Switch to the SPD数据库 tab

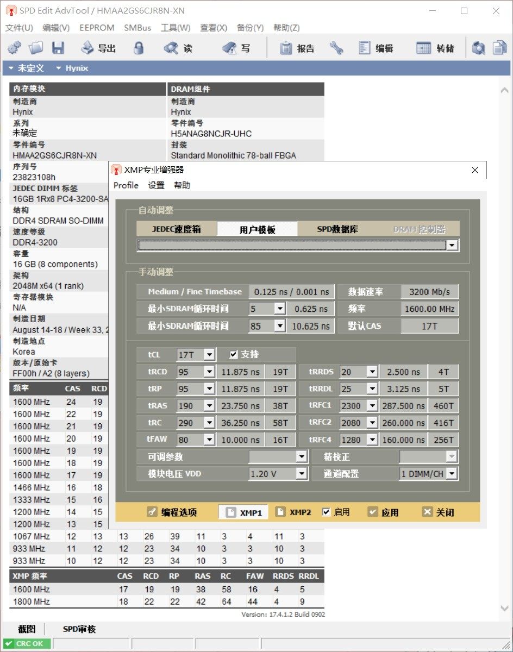(x=337, y=229)
